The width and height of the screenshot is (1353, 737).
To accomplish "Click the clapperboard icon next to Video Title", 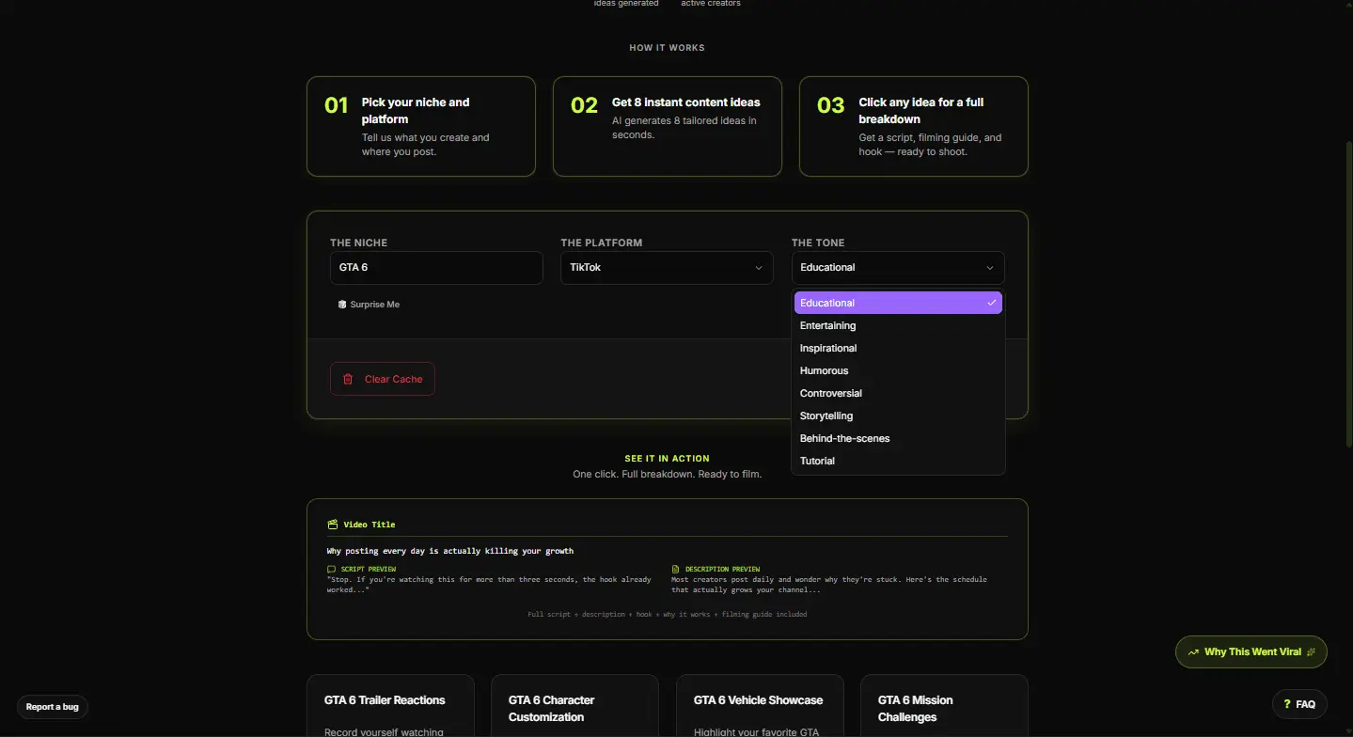I will [x=332, y=525].
